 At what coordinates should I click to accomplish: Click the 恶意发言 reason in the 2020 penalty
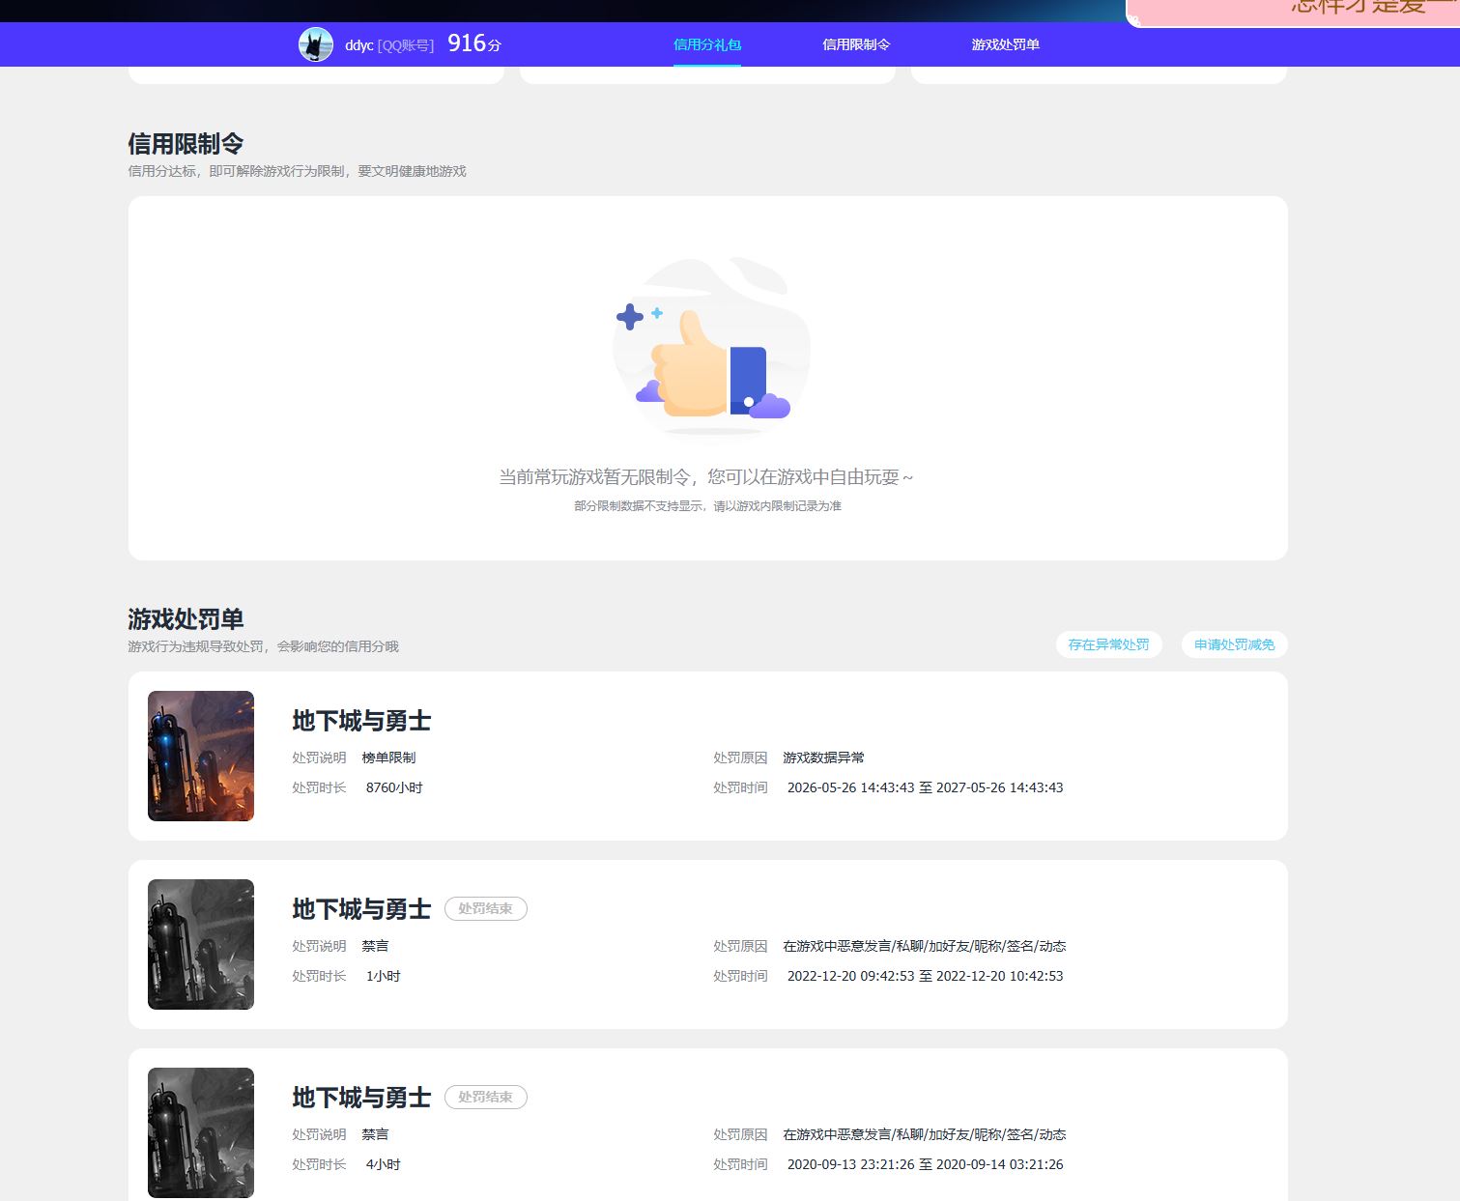[924, 1134]
